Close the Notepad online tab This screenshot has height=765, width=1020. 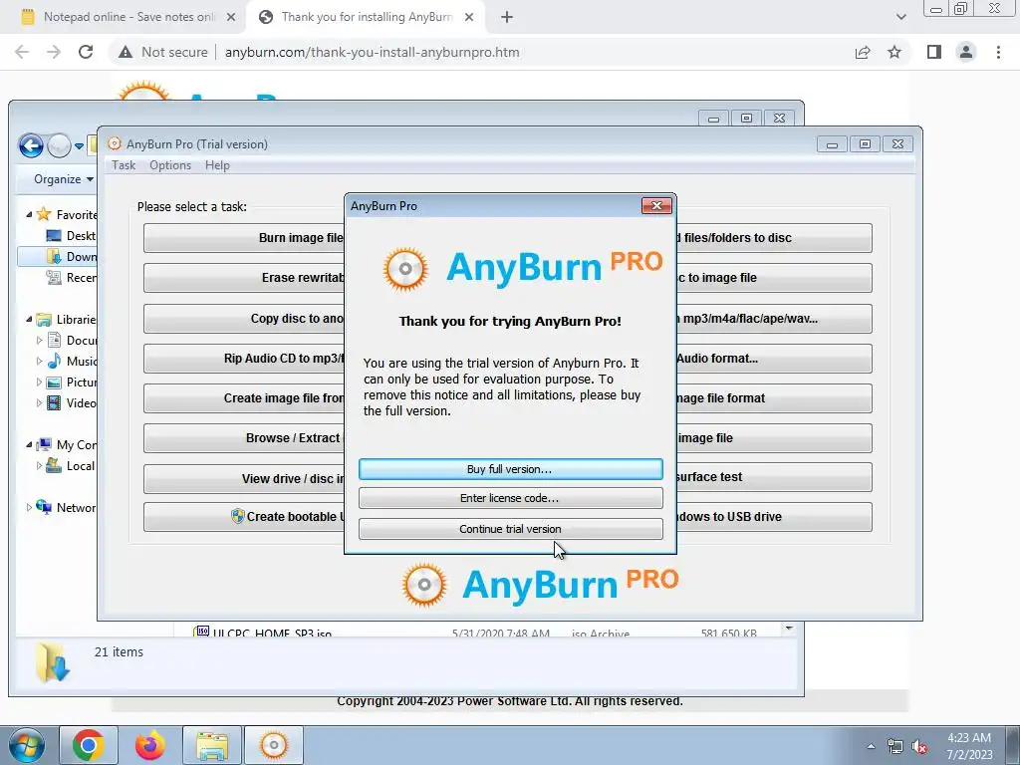[231, 18]
